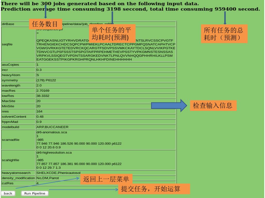Click the heavyAtom row label
Screen dimensions: 265x198
pos(11,75)
